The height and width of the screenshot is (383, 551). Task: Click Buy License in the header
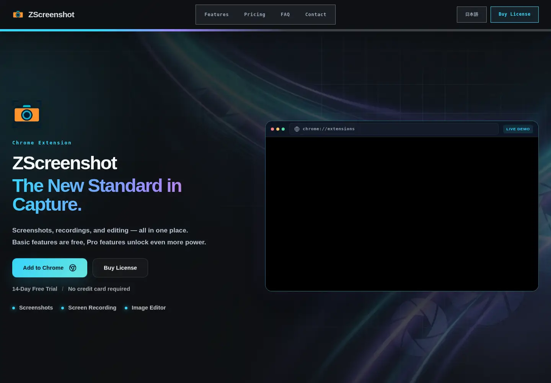pos(515,15)
